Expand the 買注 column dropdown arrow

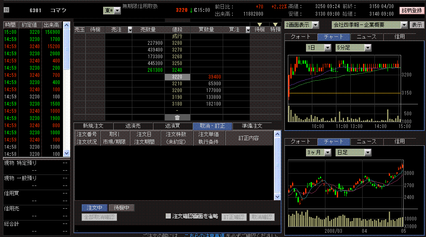click(x=248, y=30)
